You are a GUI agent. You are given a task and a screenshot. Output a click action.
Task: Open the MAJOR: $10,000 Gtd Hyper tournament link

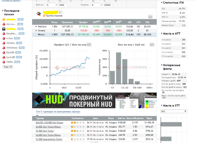(x=50, y=122)
